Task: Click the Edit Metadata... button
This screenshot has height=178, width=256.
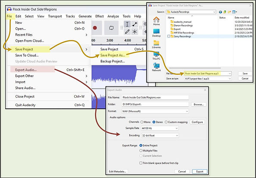Action: [117, 172]
